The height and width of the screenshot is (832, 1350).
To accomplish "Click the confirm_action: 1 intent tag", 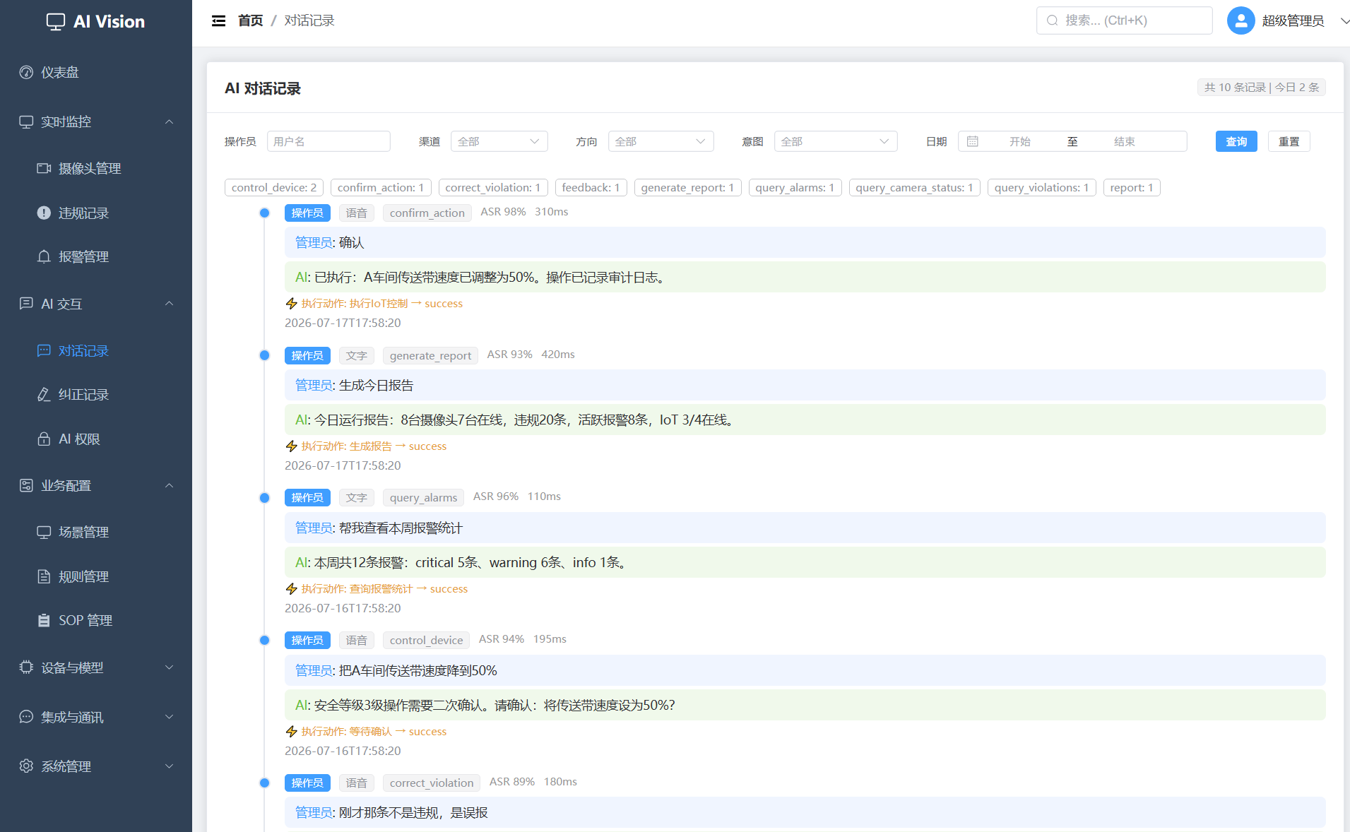I will click(381, 187).
